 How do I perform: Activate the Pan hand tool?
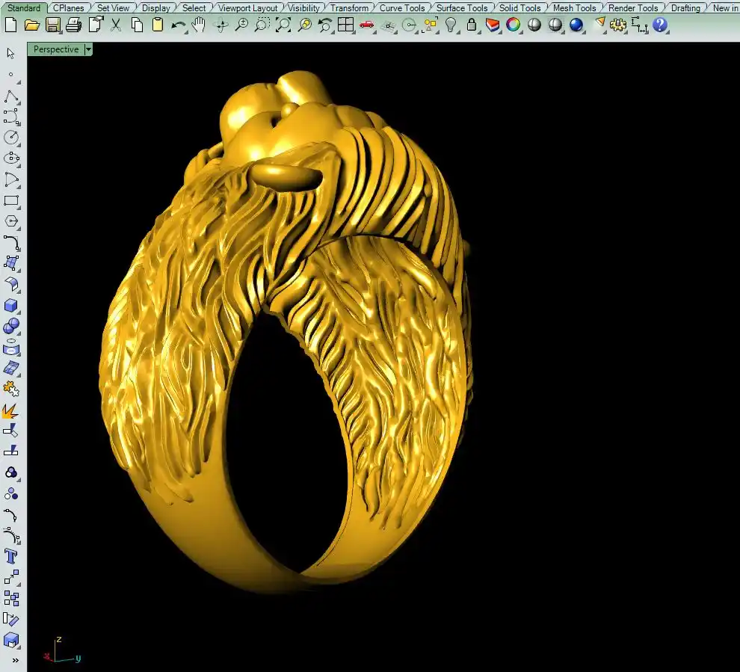coord(199,25)
